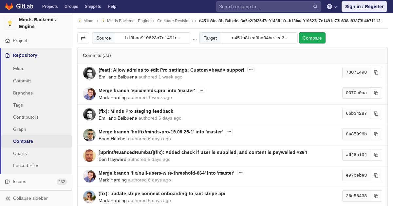Copy commit SHA 73071498
Viewport: 393px width, 206px height.
[376, 72]
